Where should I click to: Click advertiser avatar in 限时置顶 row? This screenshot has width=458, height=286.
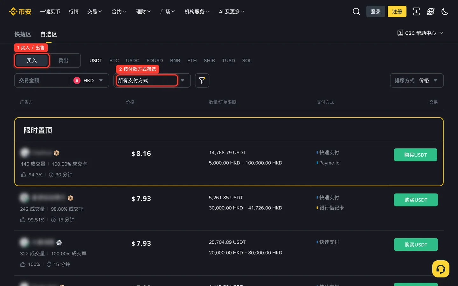25,153
